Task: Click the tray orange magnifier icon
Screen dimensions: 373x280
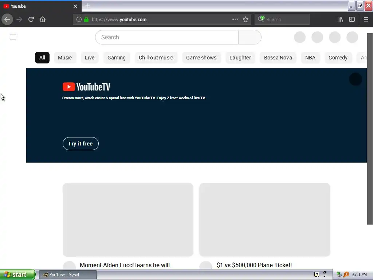Action: (x=346, y=275)
